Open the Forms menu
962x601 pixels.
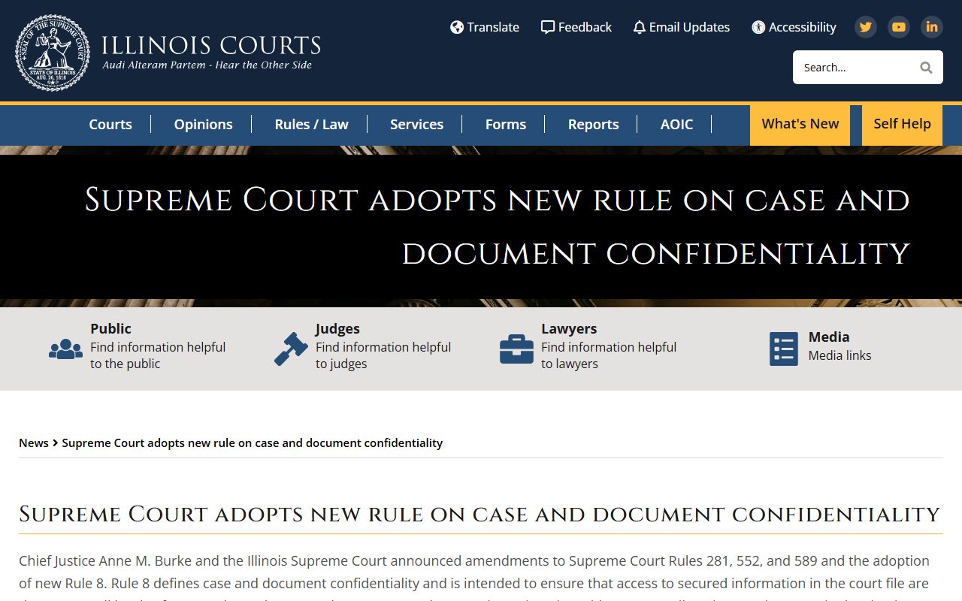tap(506, 125)
